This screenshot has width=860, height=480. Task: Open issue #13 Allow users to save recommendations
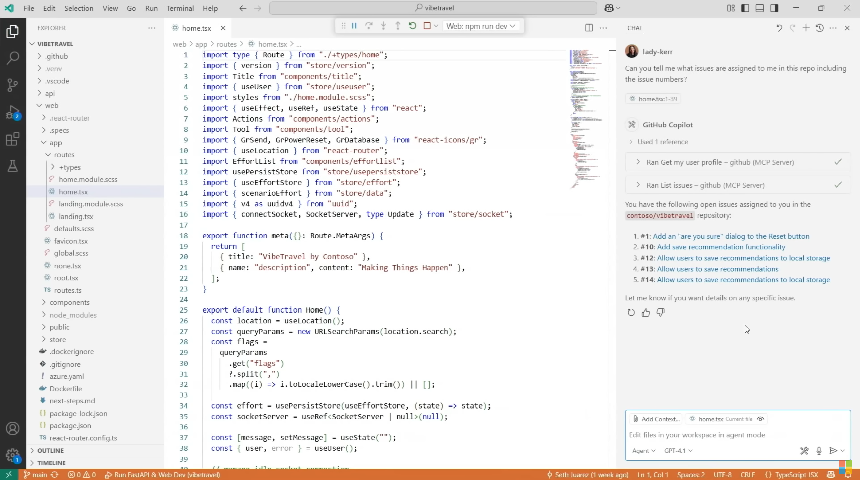click(718, 269)
